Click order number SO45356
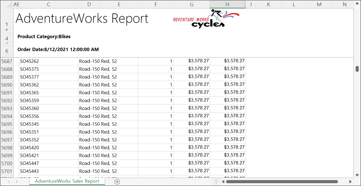This screenshot has height=186, width=361. coord(48,116)
